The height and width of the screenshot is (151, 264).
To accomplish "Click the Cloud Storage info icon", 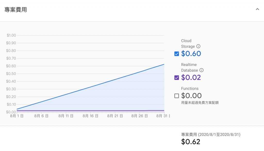I will [198, 46].
